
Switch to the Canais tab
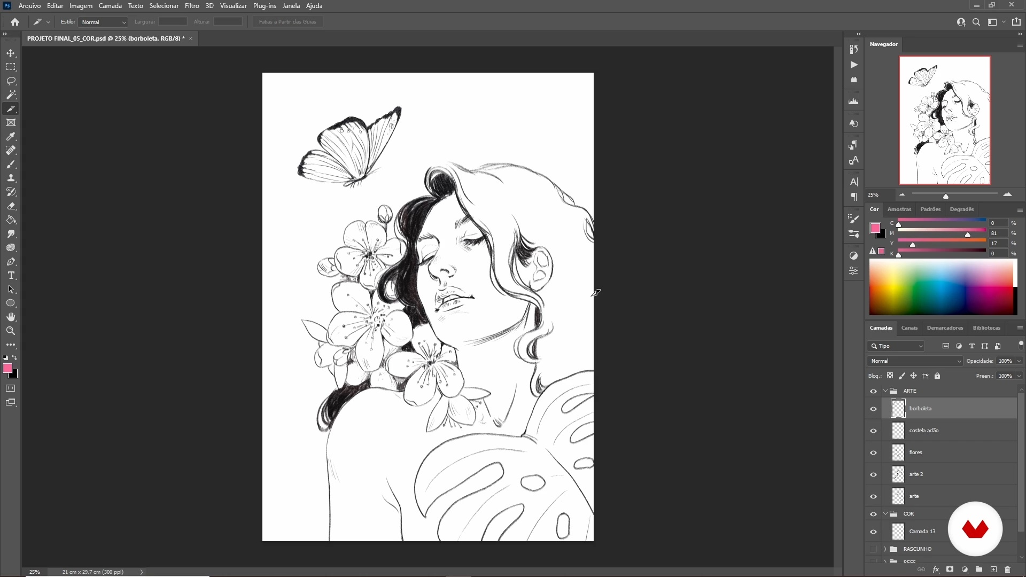coord(909,328)
